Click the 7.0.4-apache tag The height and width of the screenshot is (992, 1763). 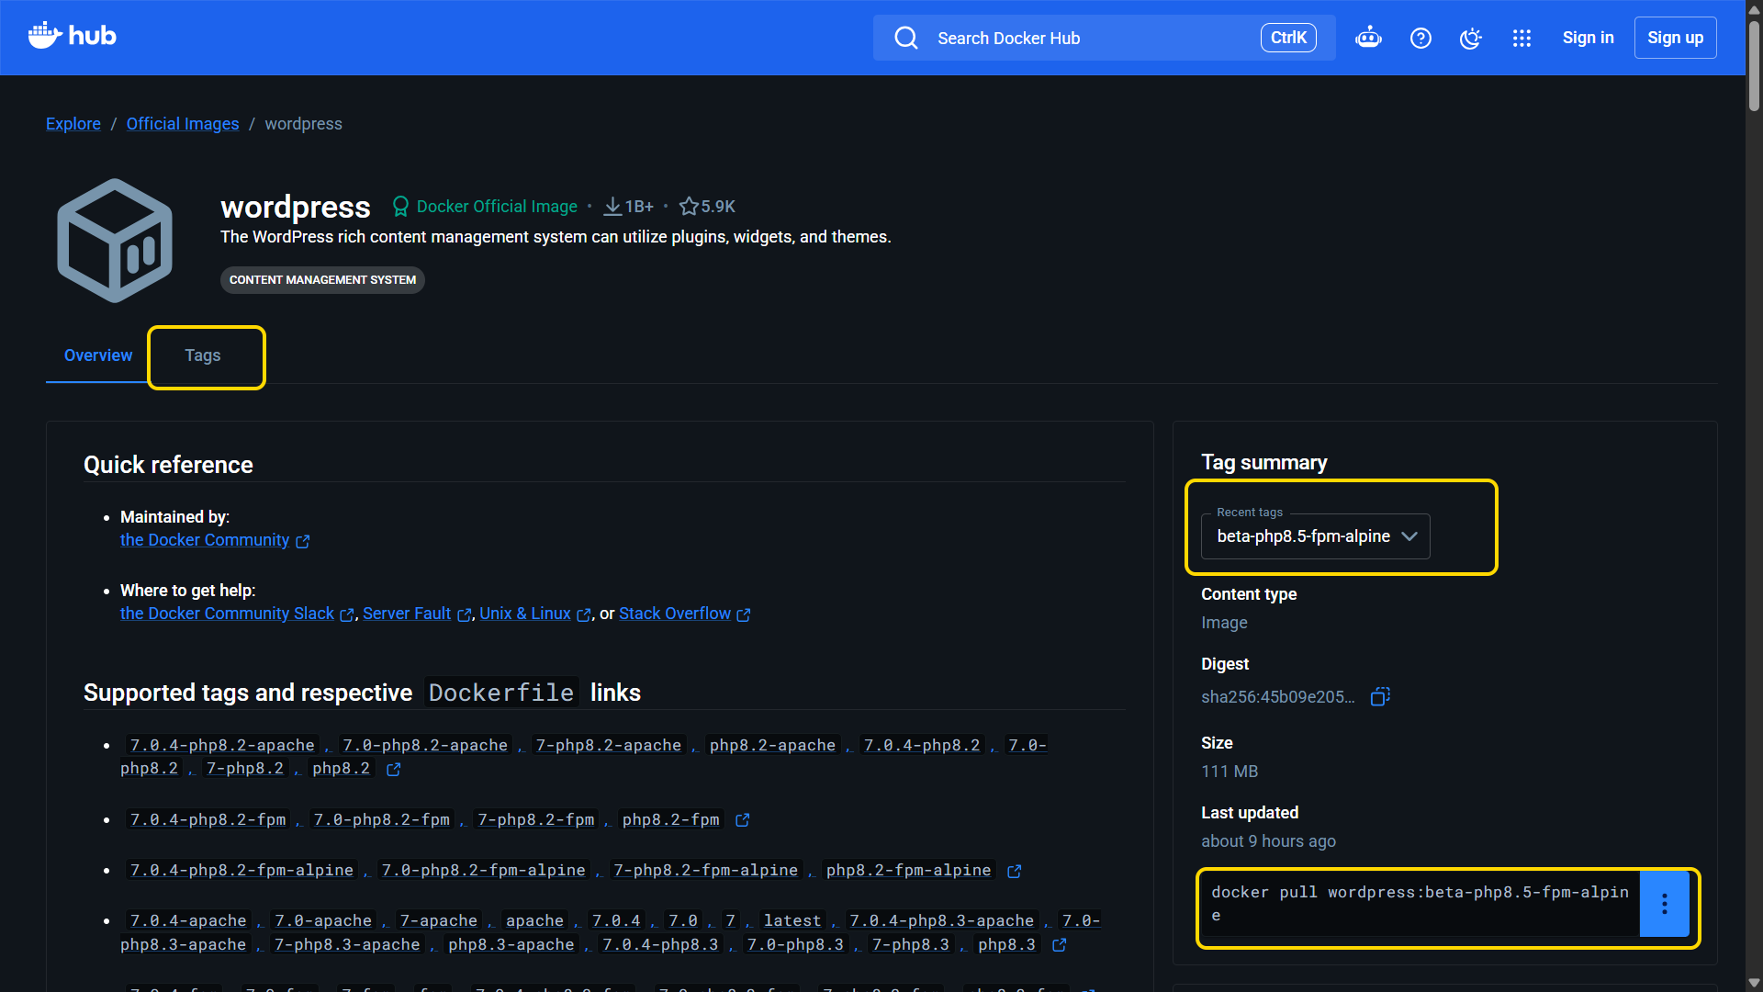tap(188, 920)
